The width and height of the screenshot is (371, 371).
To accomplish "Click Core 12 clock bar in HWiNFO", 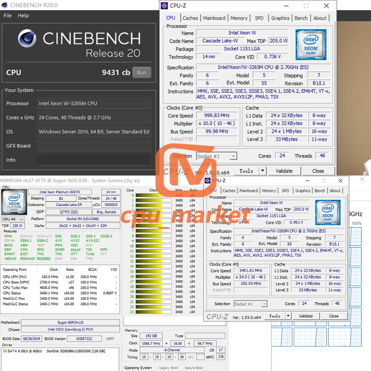I will point(153,256).
